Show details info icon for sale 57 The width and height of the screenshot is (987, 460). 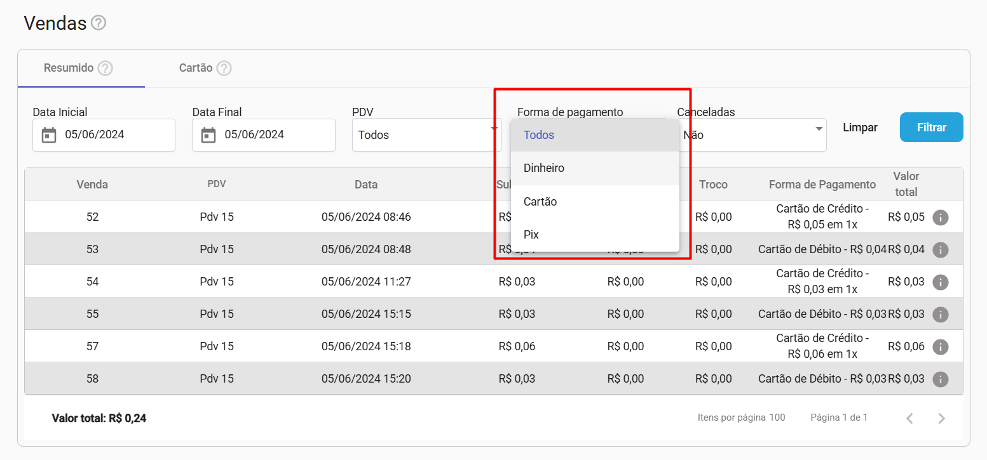coord(941,347)
